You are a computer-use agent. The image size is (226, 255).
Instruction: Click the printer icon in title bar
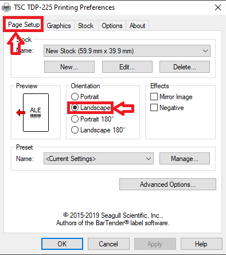[x=6, y=7]
